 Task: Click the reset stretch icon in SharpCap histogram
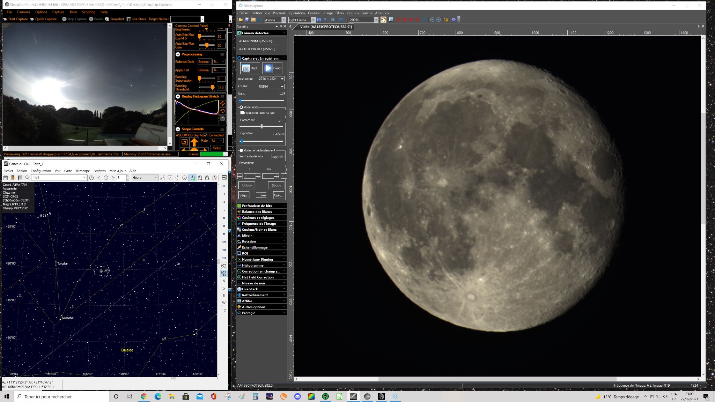222,111
